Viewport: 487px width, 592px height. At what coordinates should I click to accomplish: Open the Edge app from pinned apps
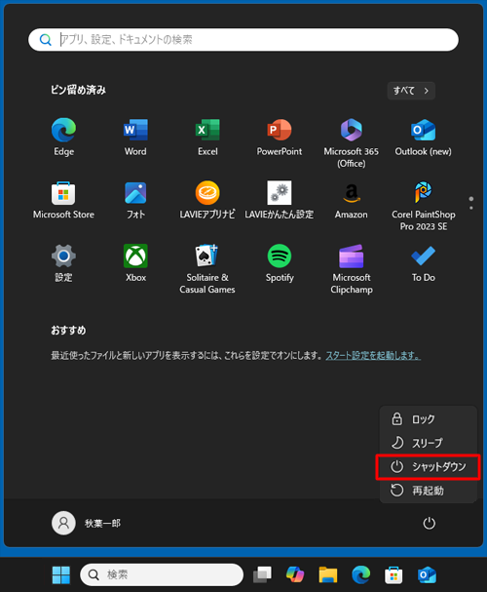(x=63, y=138)
